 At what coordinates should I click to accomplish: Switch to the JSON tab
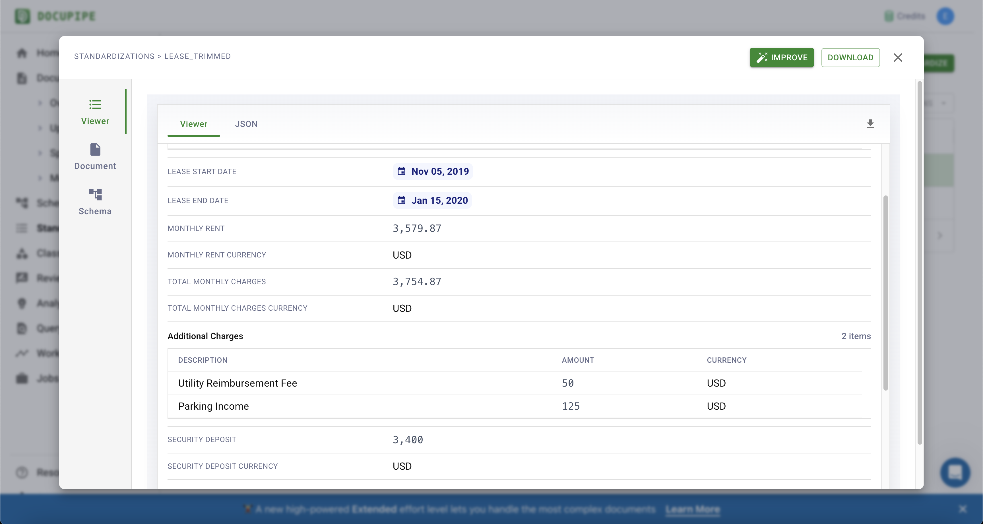click(246, 124)
